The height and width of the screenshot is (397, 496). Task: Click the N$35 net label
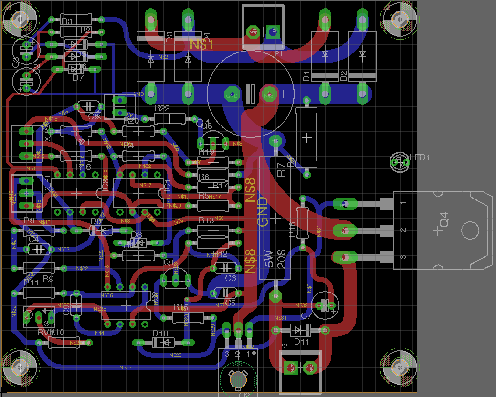coord(106,295)
